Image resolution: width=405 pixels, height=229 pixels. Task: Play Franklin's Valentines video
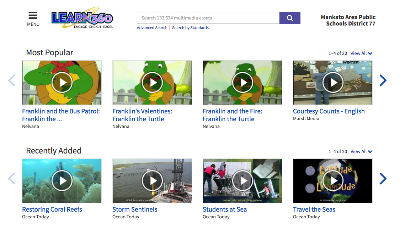tap(152, 83)
